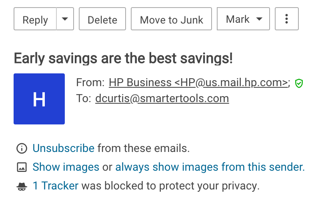Click the "From:" field label
Viewport: 336px width, 205px height.
[90, 83]
